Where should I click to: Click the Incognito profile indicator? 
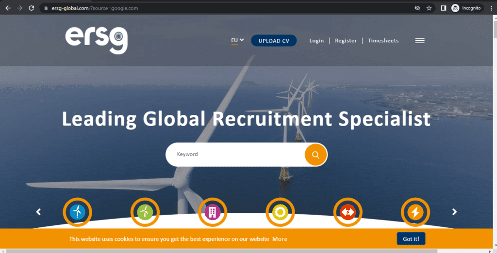[466, 8]
